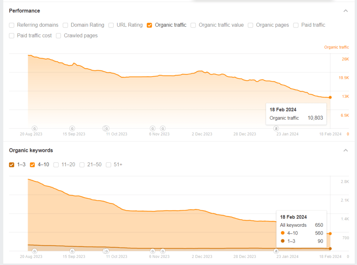Image resolution: width=357 pixels, height=265 pixels.
Task: Enable the URL Rating checkbox
Action: tap(111, 25)
